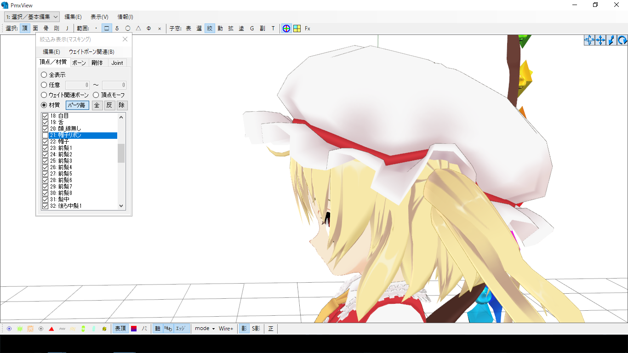Select bone (骨) selection mode
The height and width of the screenshot is (353, 628).
tap(46, 28)
